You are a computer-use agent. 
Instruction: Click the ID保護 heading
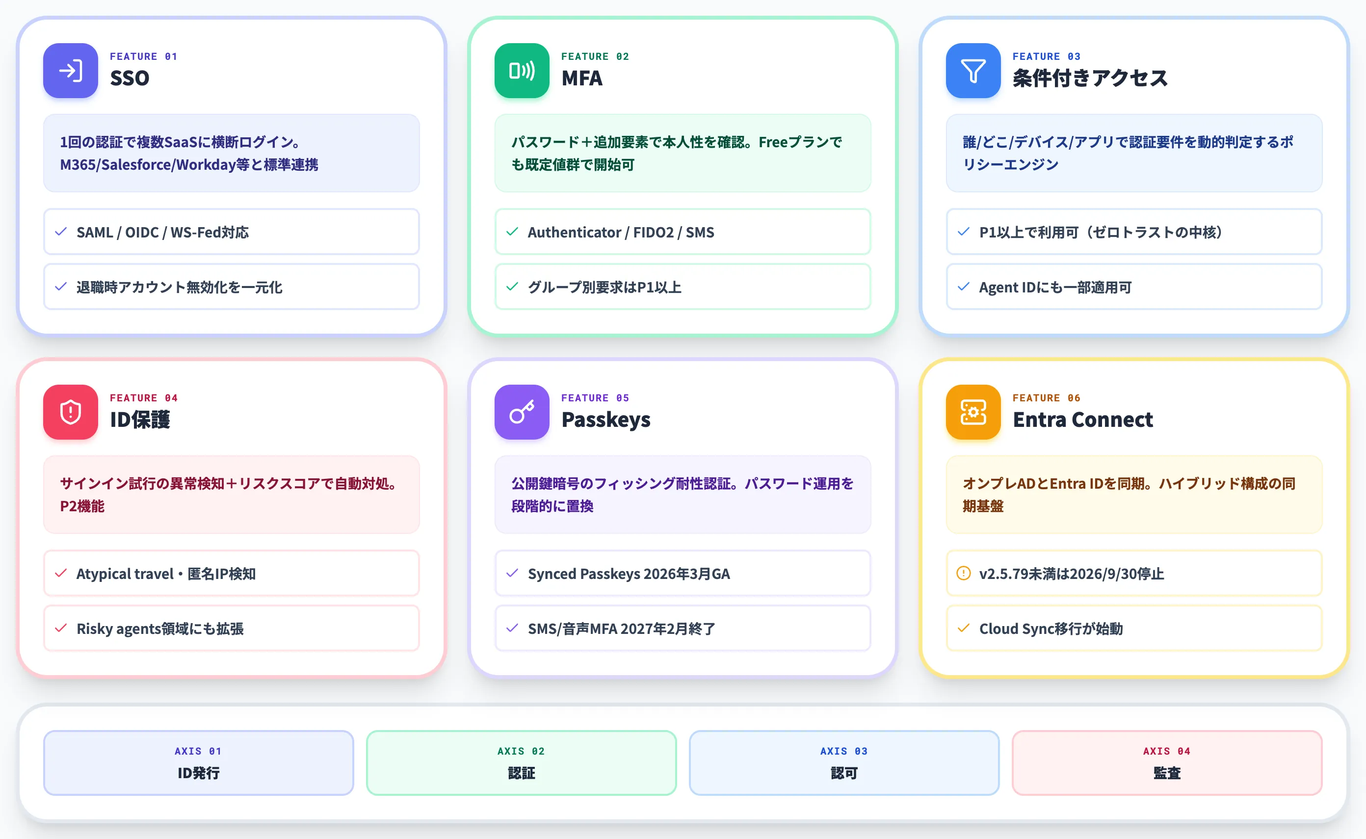(140, 419)
